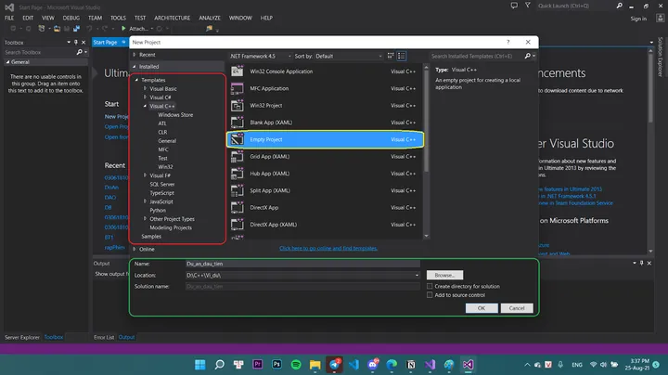Collapse the Visual C++ templates node
This screenshot has width=668, height=375.
pos(145,106)
